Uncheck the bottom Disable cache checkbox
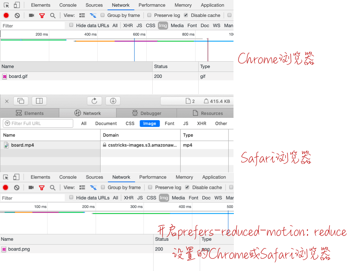 pos(187,187)
